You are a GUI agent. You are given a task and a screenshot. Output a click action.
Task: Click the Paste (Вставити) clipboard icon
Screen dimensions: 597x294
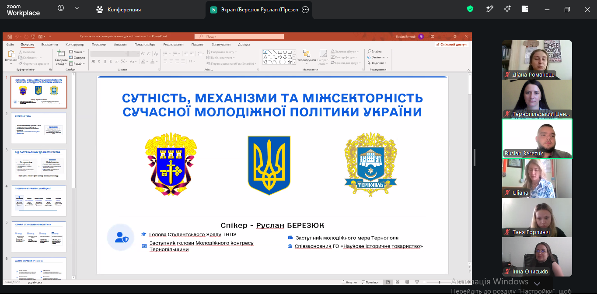click(x=12, y=54)
